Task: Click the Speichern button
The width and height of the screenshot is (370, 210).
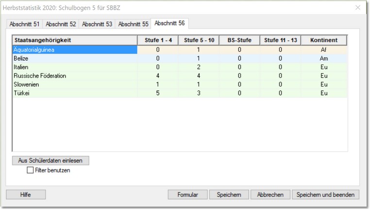Action: 229,194
